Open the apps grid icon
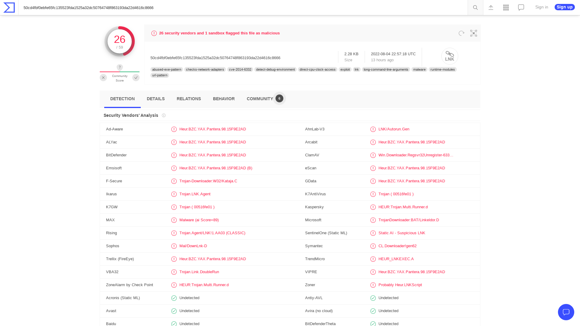Image resolution: width=580 pixels, height=326 pixels. click(x=506, y=7)
